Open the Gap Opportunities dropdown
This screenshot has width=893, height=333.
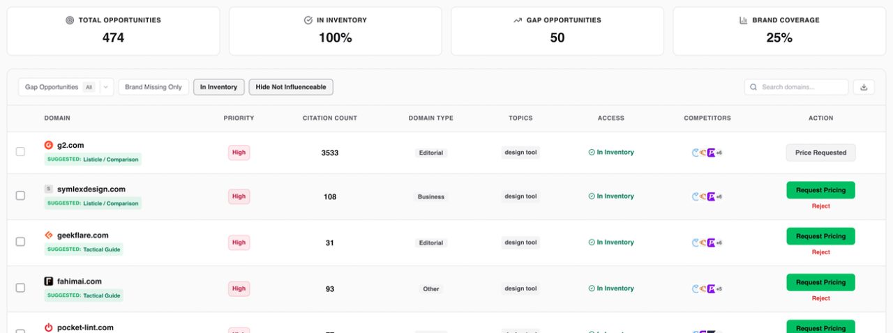point(66,87)
